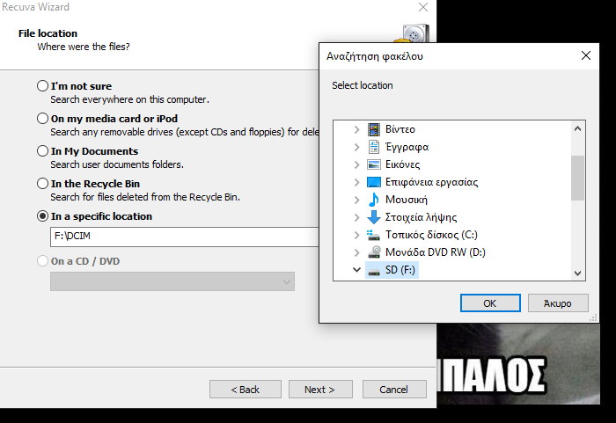The width and height of the screenshot is (616, 423).
Task: Select "In a specific location" radio
Action: (x=42, y=216)
